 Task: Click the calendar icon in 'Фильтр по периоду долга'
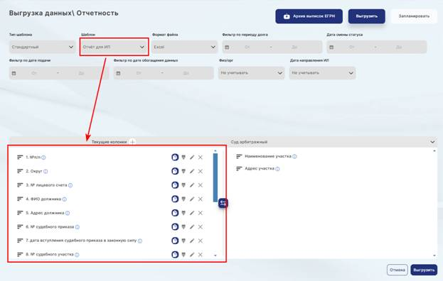pos(227,47)
